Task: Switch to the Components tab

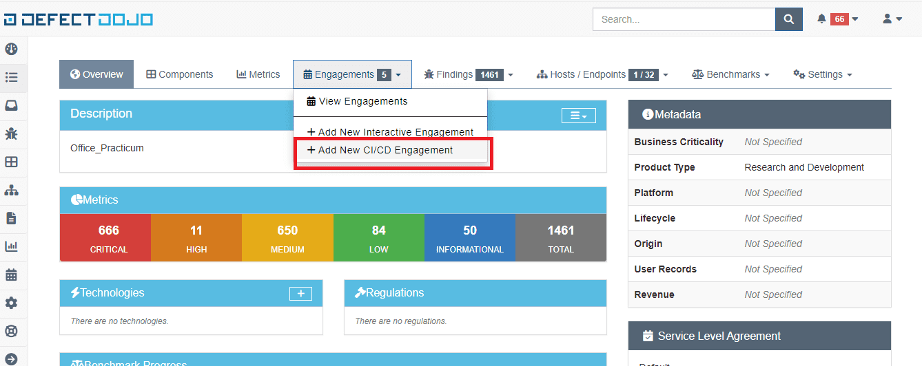Action: tap(180, 74)
